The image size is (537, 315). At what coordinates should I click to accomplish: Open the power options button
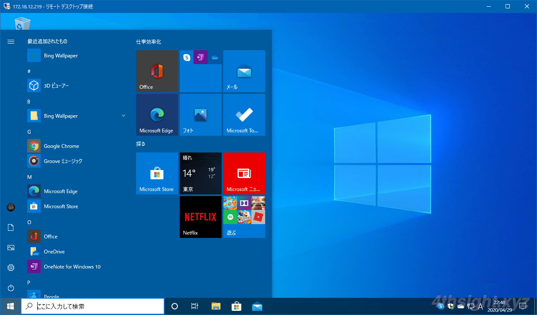pyautogui.click(x=11, y=288)
